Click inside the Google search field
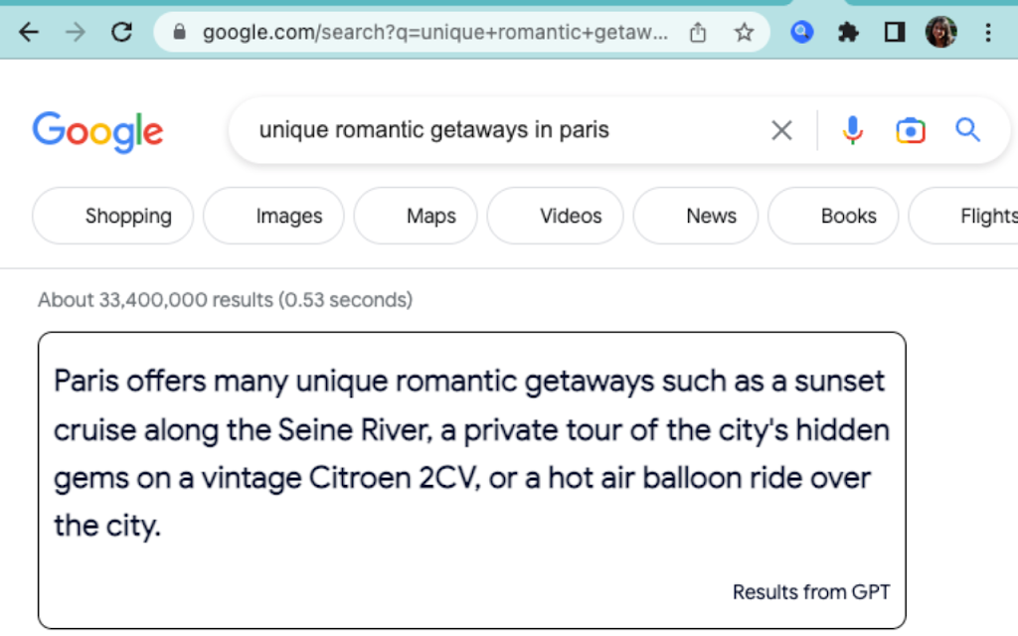Image resolution: width=1018 pixels, height=636 pixels. coord(497,130)
